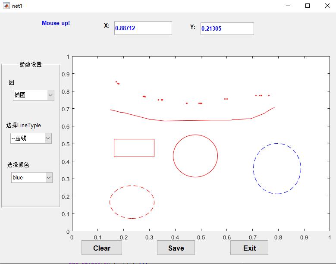The height and width of the screenshot is (264, 336).
Task: Minimize the net1 window
Action: pos(288,6)
